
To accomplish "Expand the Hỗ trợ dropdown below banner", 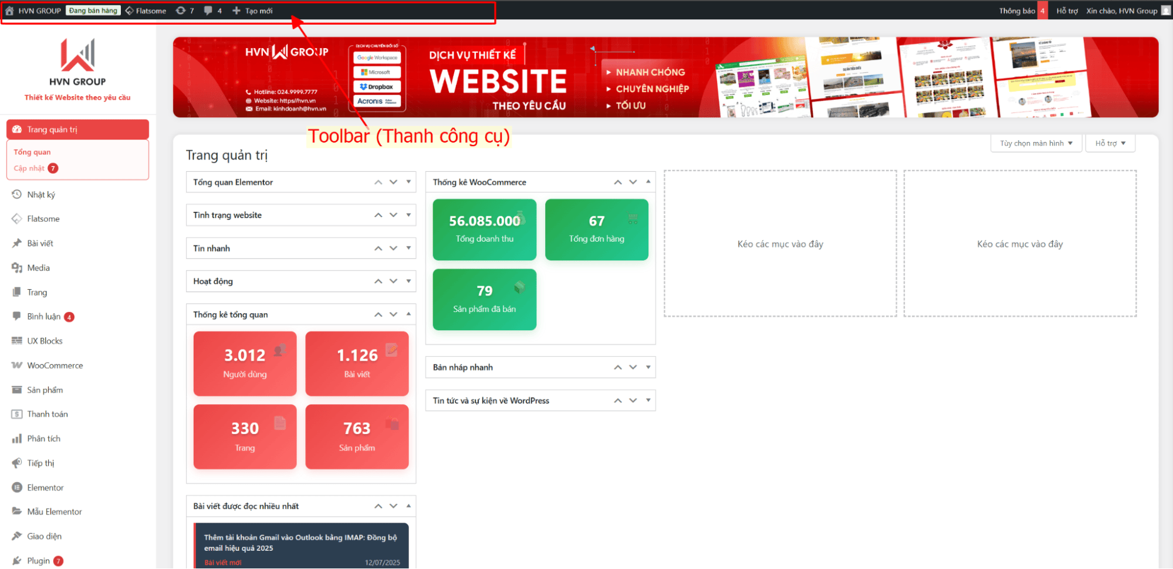I will (1110, 143).
